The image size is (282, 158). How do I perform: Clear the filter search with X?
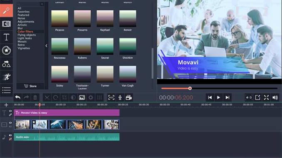click(x=42, y=4)
